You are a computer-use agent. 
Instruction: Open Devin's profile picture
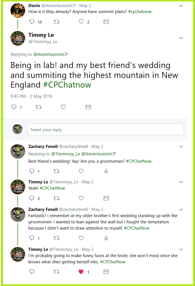(x=18, y=10)
